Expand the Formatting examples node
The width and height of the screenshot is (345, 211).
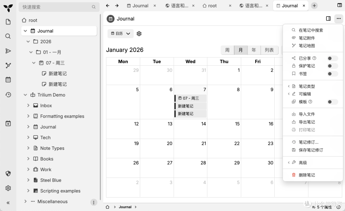pyautogui.click(x=28, y=116)
